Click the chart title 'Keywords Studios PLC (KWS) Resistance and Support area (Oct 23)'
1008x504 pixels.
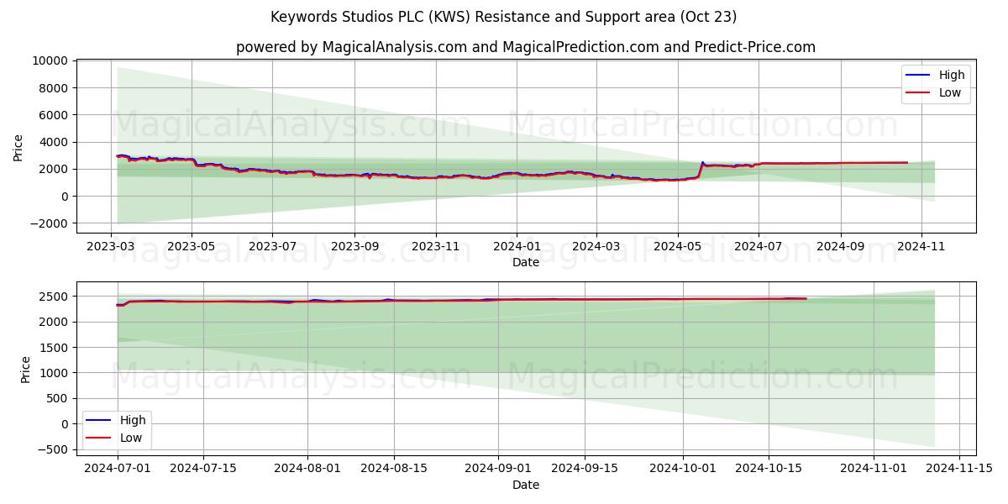(504, 17)
